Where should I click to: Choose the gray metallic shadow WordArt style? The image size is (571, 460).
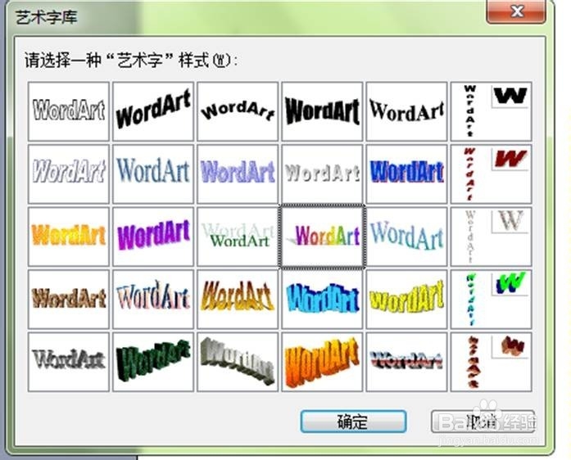[69, 362]
